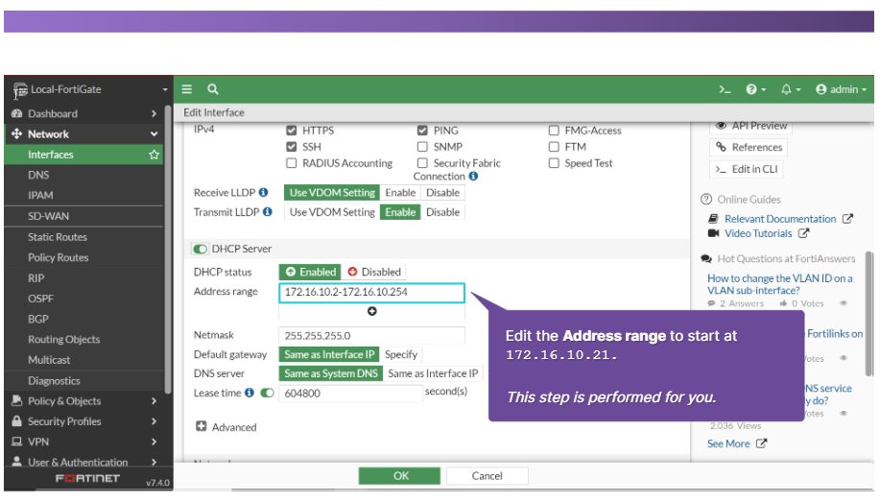Choose Specify for Default gateway

(x=401, y=354)
